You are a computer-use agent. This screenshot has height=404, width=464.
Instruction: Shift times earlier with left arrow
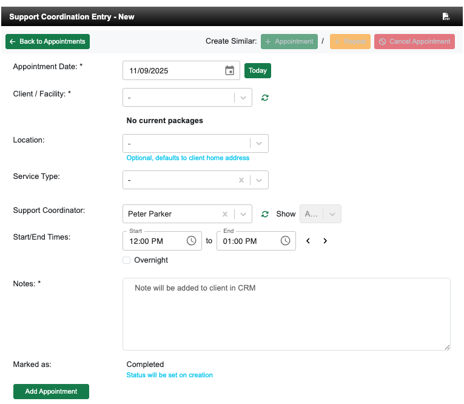308,241
